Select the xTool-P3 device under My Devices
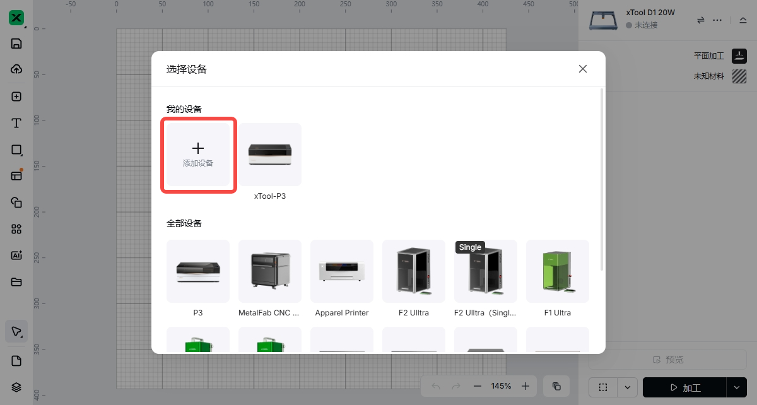Image resolution: width=757 pixels, height=405 pixels. [x=270, y=155]
